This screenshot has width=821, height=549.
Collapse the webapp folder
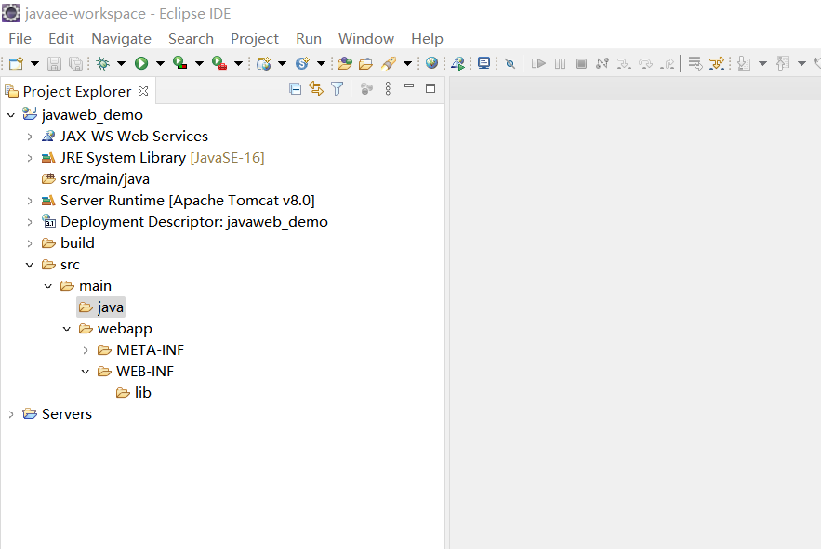click(x=67, y=329)
